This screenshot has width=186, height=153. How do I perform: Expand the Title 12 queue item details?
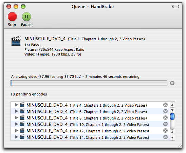[x=17, y=131]
